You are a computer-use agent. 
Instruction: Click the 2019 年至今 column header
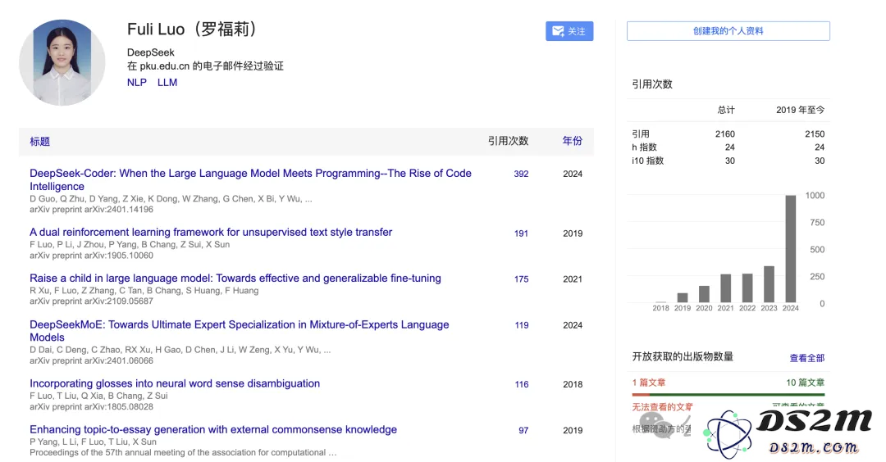[x=800, y=110]
